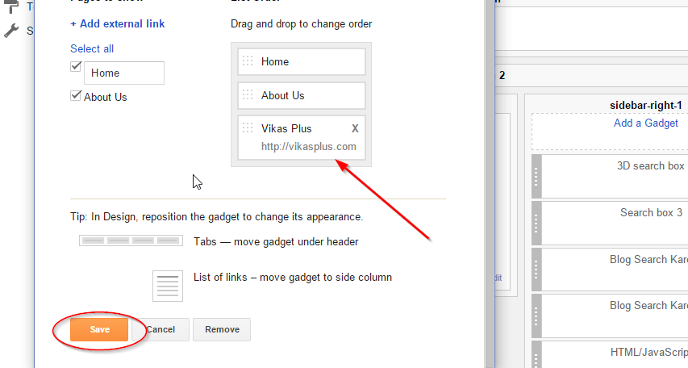Click the Remove button
Viewport: 688px width, 368px height.
click(222, 330)
